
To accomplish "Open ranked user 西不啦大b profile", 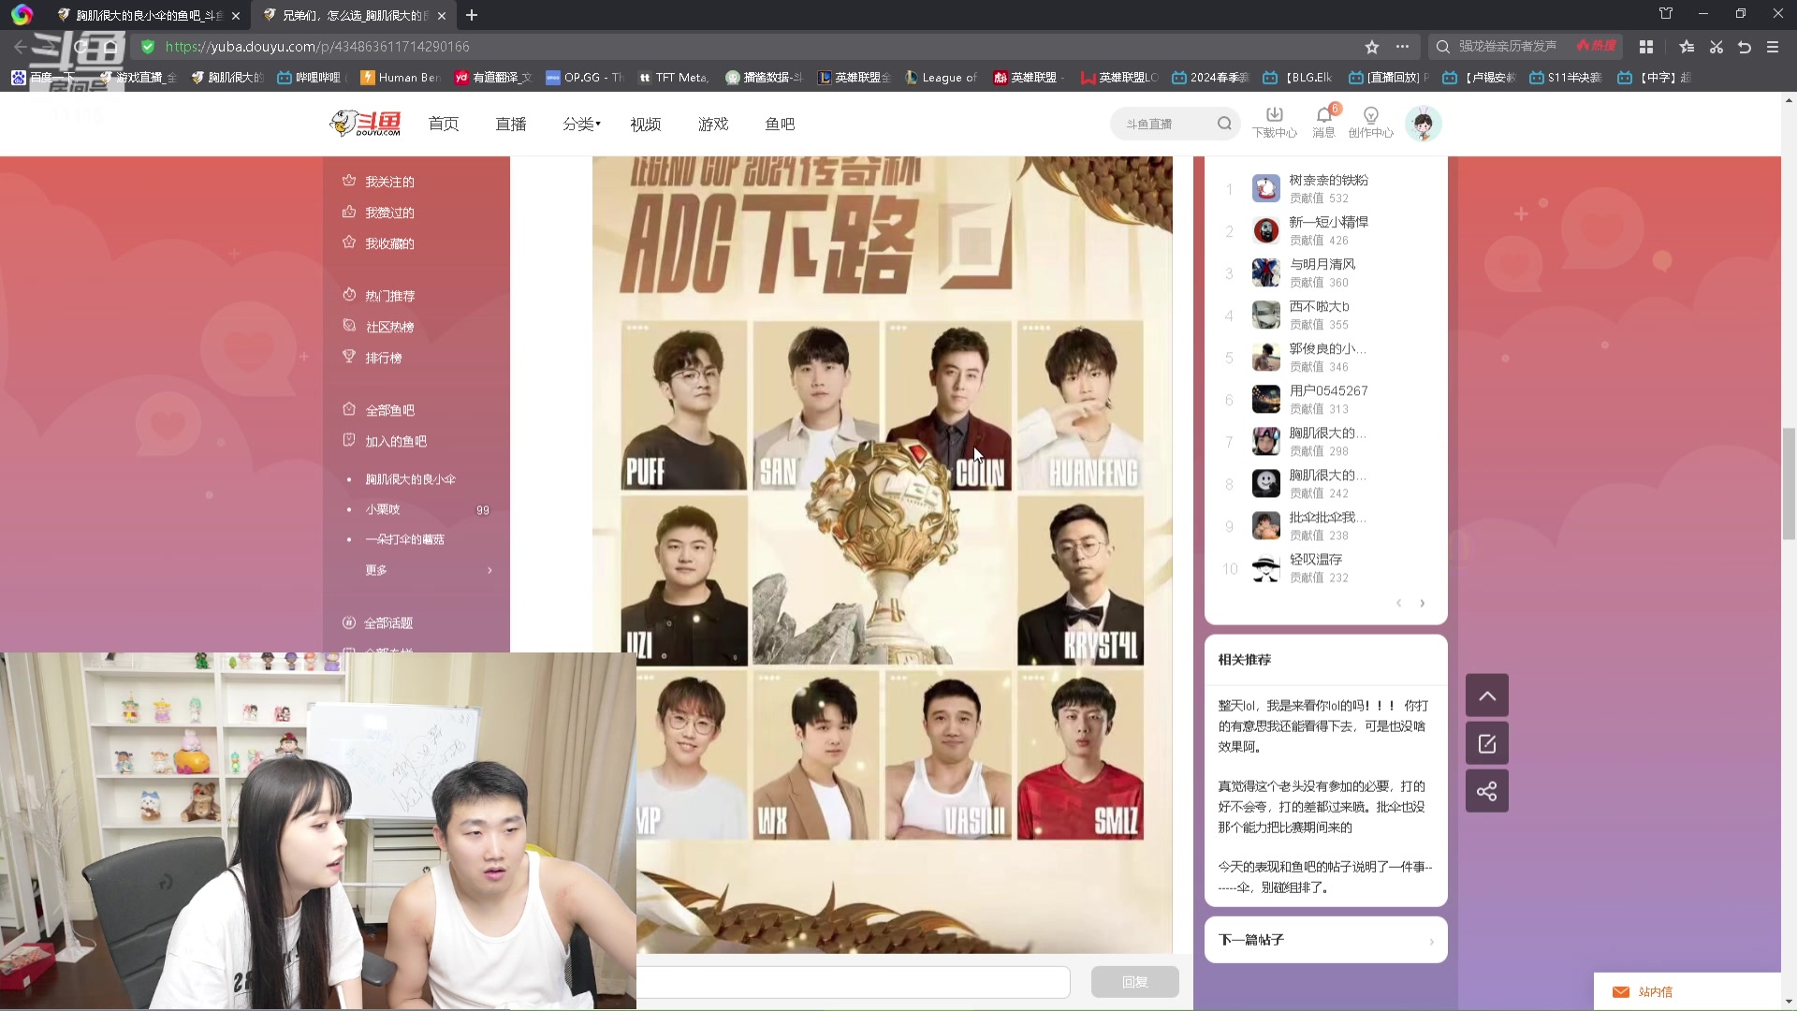I will (x=1319, y=307).
